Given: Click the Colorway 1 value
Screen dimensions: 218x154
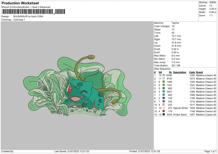Looking at the screenshot, I should pos(20,19).
